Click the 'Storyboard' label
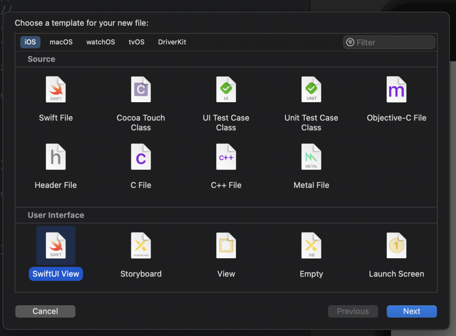 coord(141,274)
